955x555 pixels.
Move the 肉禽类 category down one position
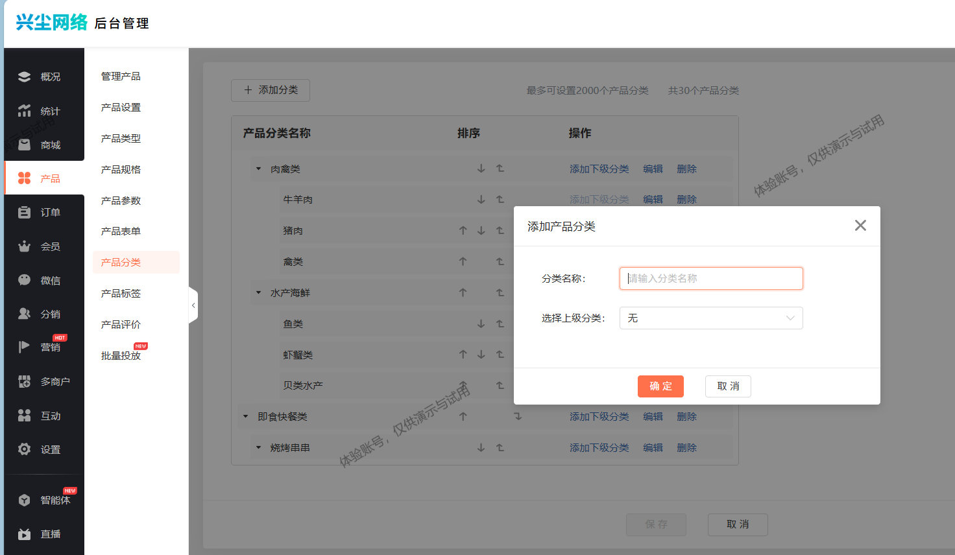coord(481,169)
